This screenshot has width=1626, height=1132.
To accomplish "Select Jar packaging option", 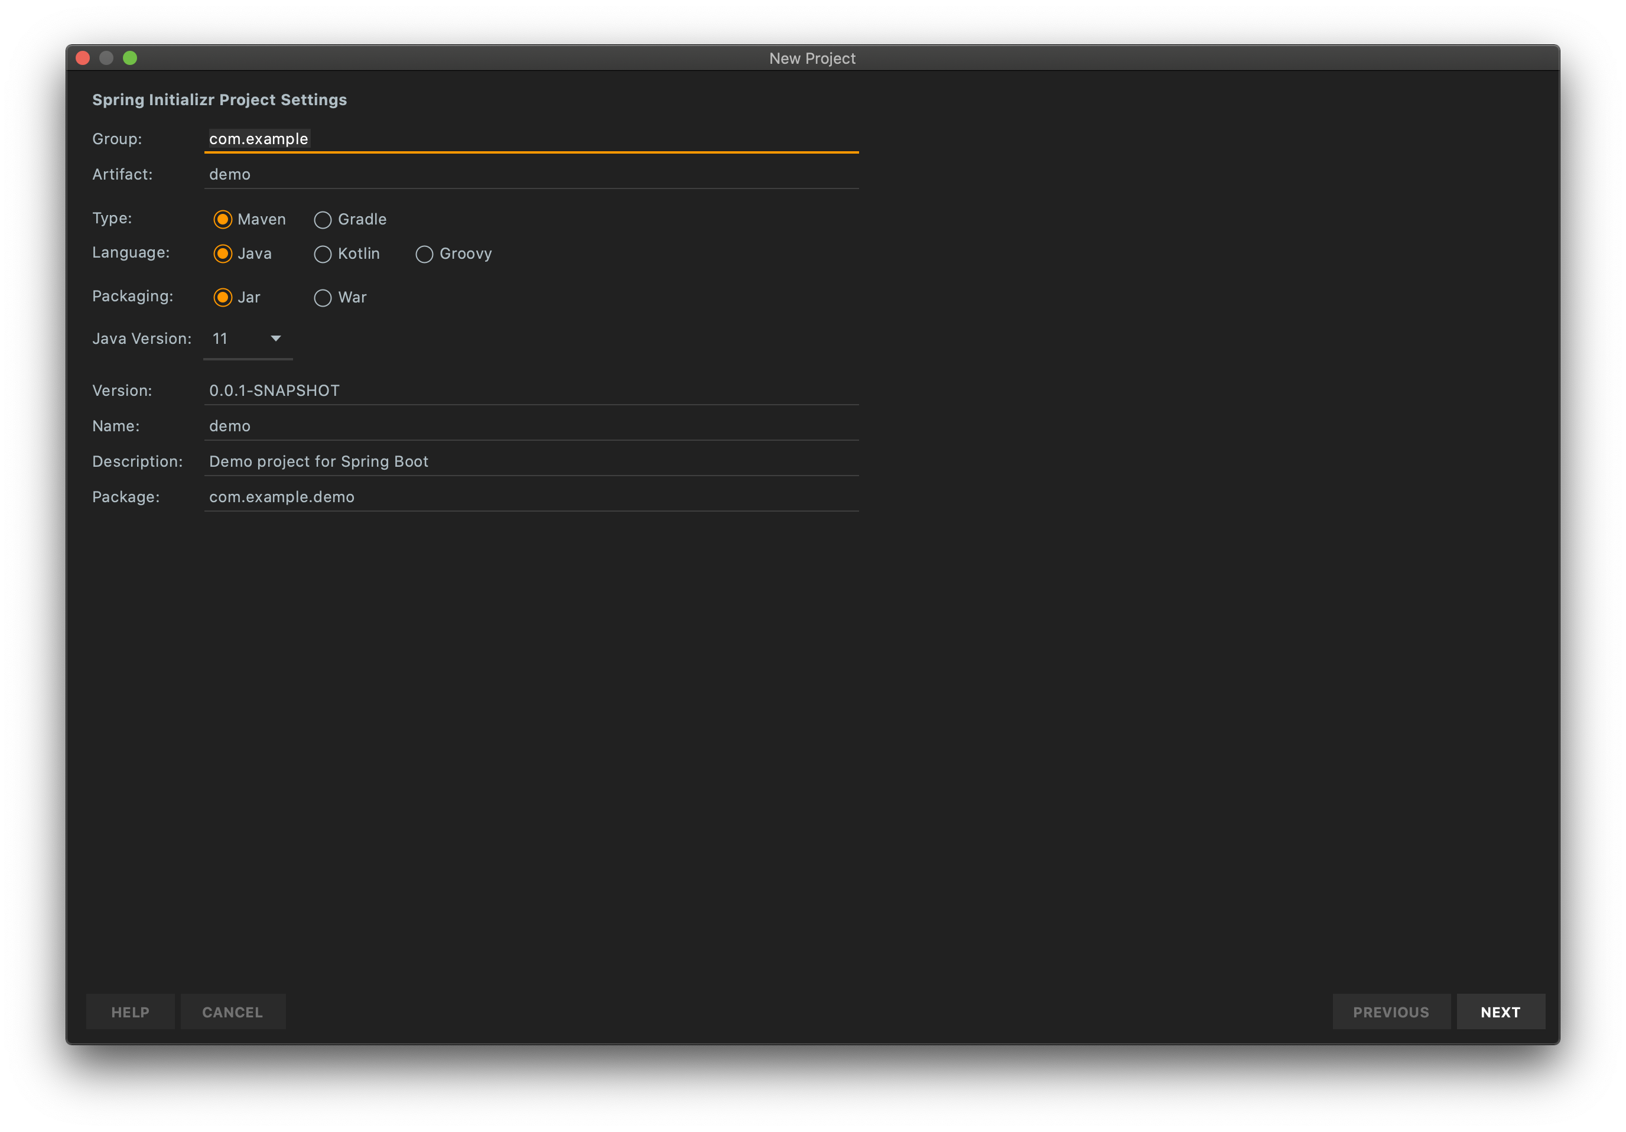I will pos(222,297).
